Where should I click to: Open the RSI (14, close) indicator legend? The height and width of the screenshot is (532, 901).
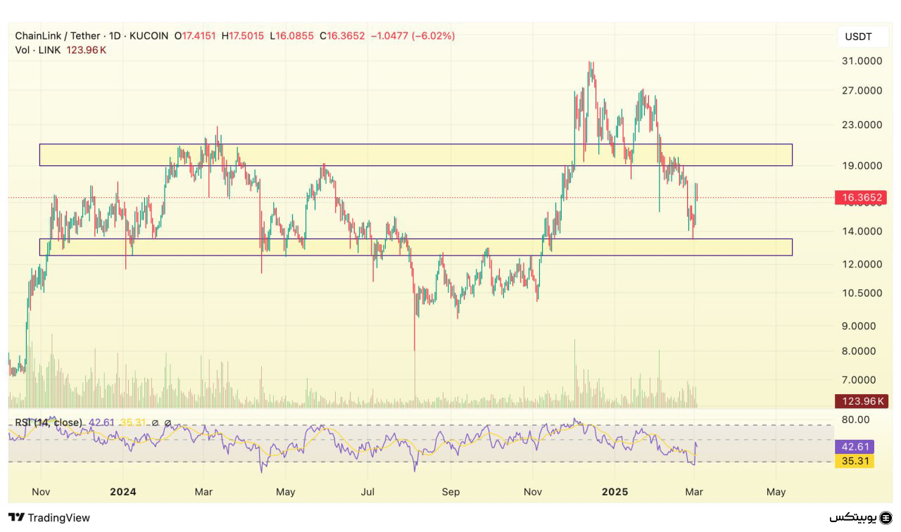49,422
